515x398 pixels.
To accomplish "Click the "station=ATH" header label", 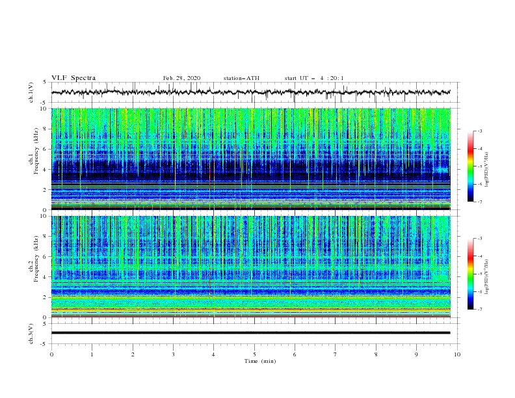I will pyautogui.click(x=241, y=78).
